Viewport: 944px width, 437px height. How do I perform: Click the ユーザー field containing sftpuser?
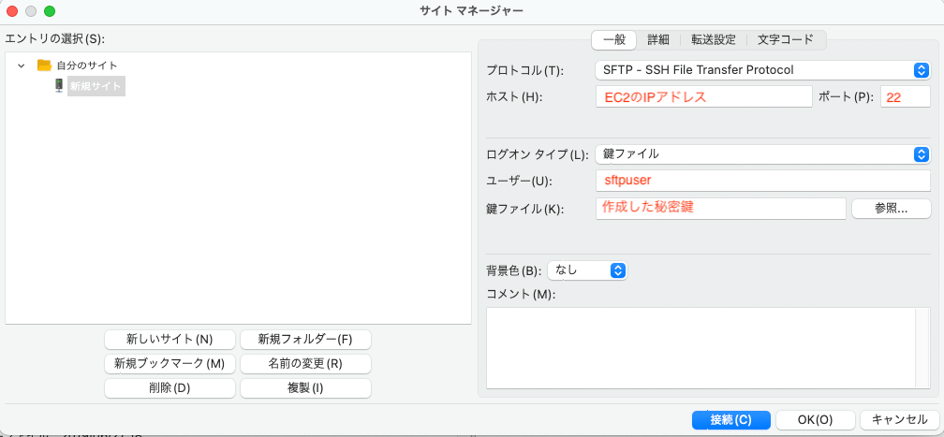(762, 180)
